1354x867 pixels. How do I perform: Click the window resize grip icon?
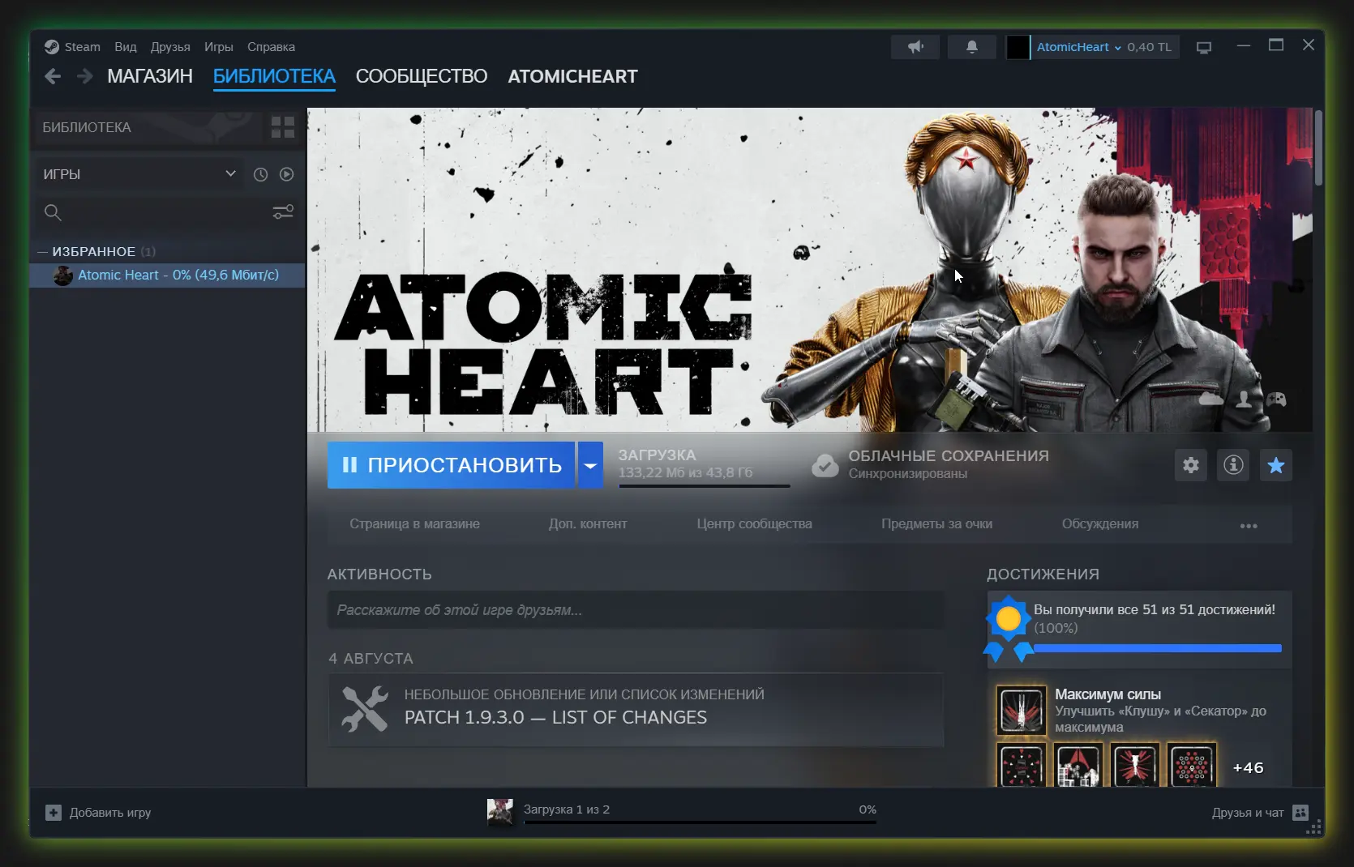tap(1314, 827)
